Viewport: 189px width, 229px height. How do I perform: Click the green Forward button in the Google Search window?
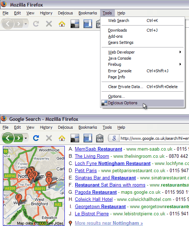tap(19, 138)
